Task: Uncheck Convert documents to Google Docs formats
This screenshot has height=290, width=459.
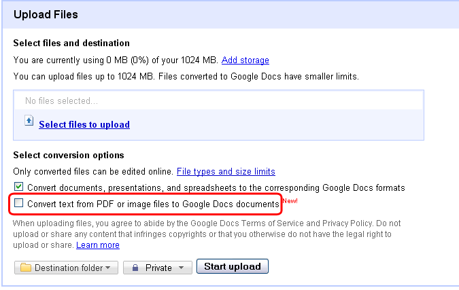Action: [19, 187]
